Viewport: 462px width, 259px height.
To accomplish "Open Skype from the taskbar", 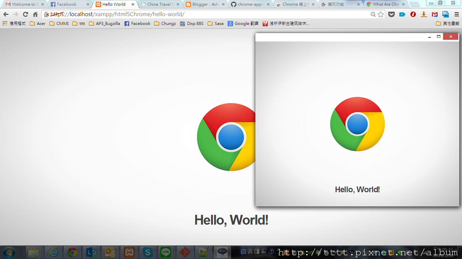I will [147, 252].
